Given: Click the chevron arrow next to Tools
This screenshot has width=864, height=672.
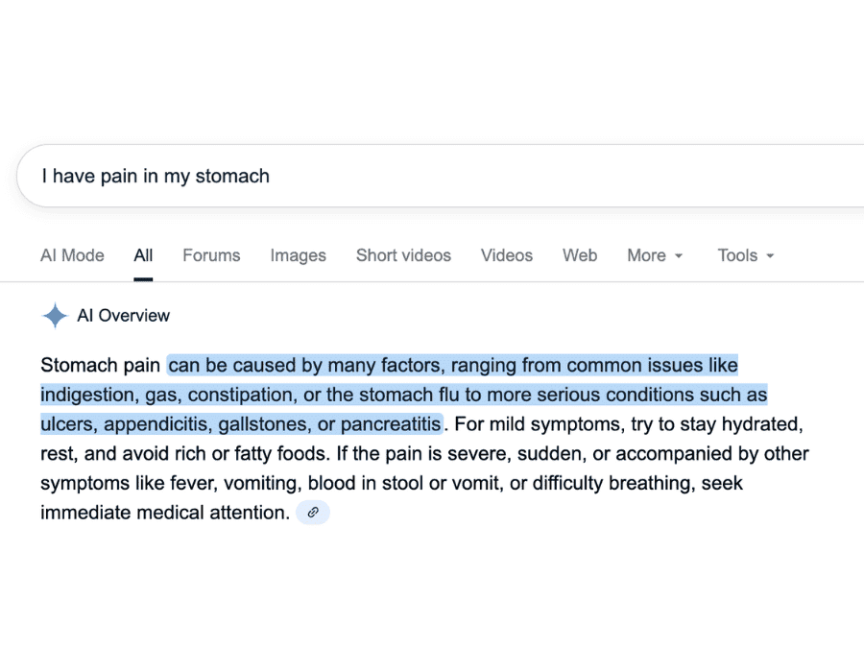Looking at the screenshot, I should pos(771,255).
